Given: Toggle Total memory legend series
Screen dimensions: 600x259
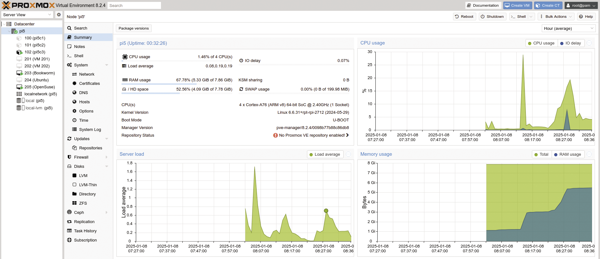Looking at the screenshot, I should point(541,154).
